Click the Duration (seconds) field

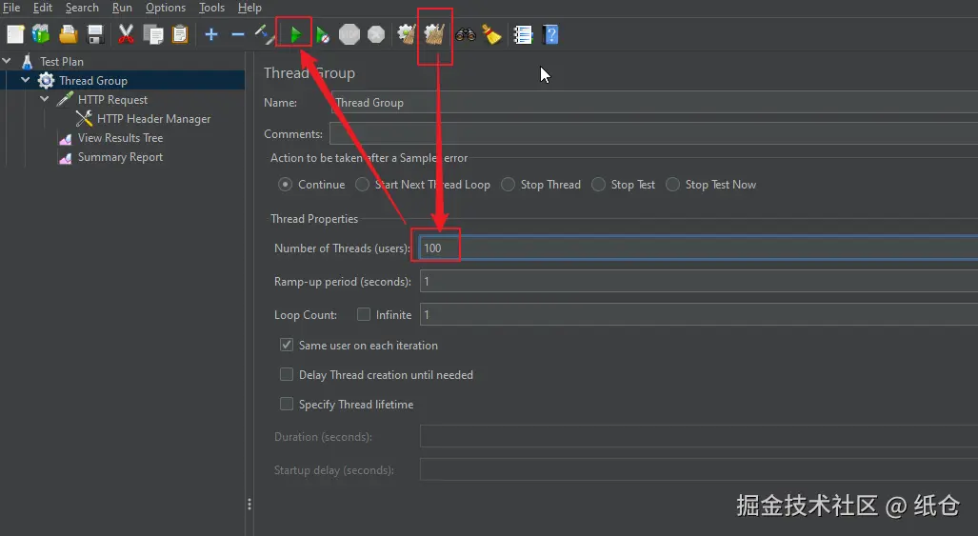[x=699, y=436]
